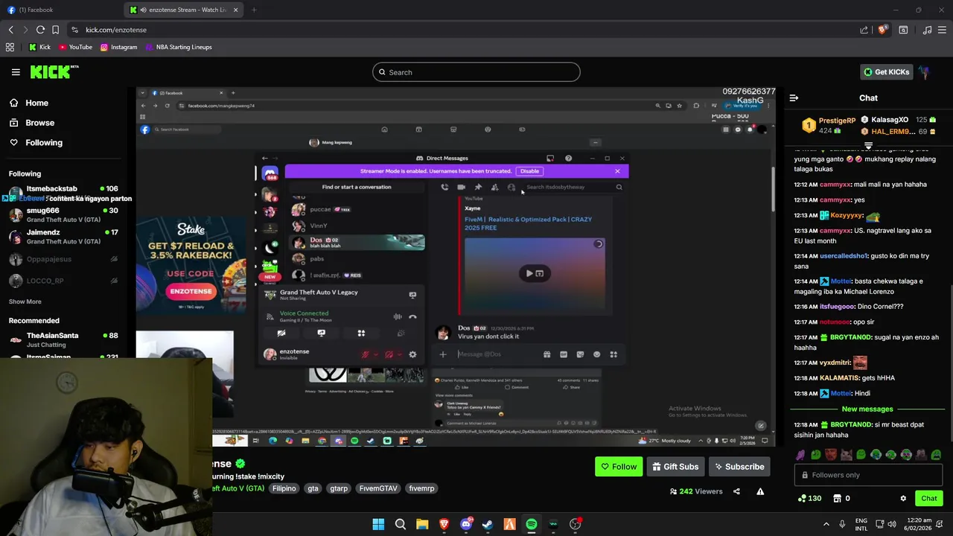
Task: Open VinnY direct message
Action: (x=356, y=226)
